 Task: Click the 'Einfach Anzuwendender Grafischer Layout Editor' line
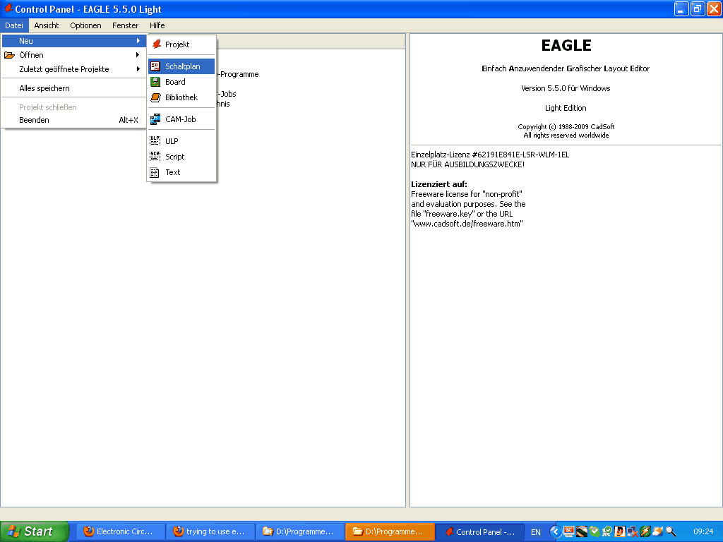tap(566, 68)
